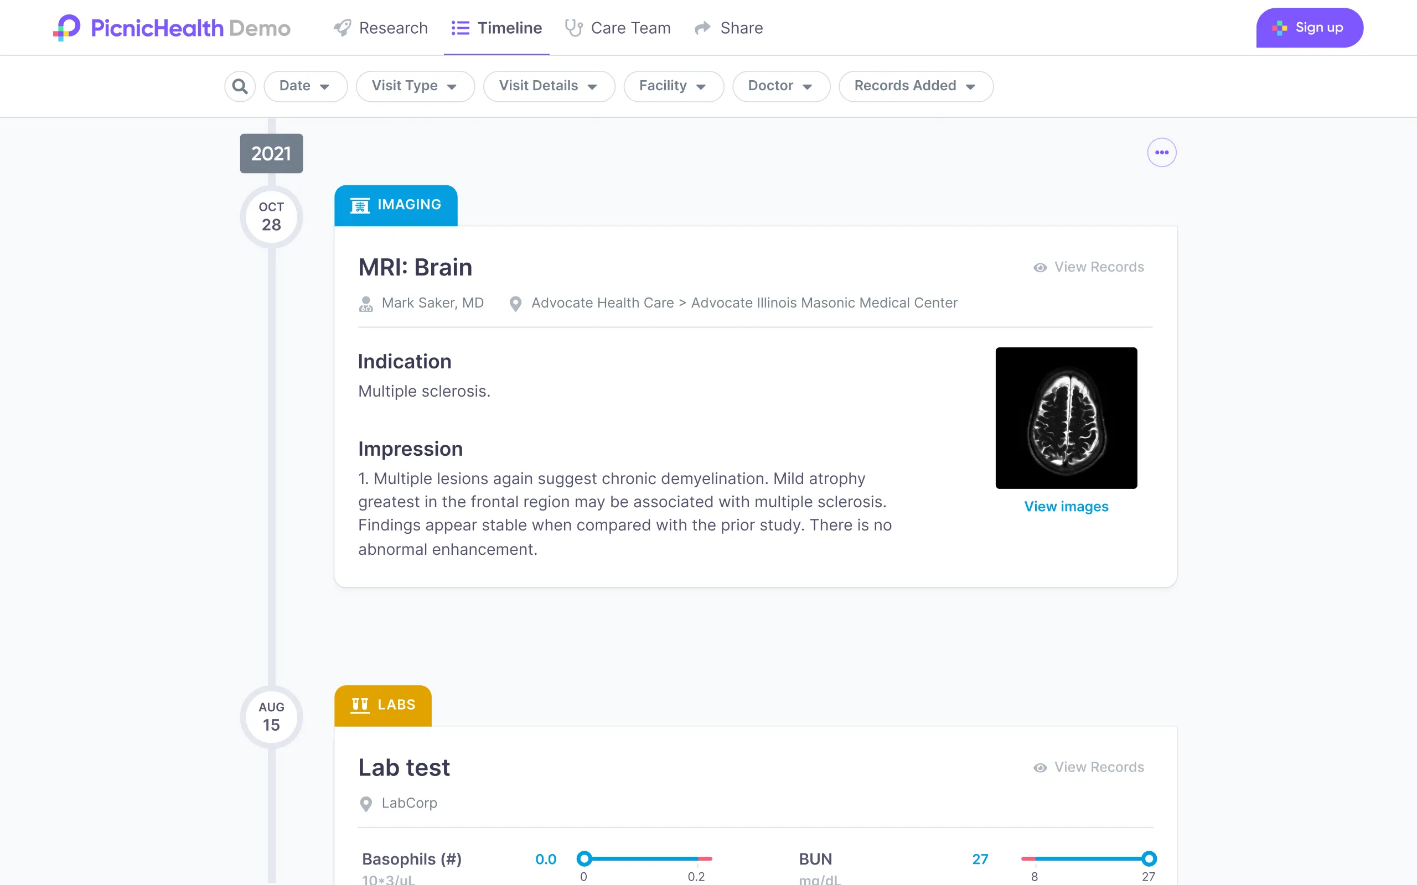Select the Imaging badge icon

click(360, 205)
